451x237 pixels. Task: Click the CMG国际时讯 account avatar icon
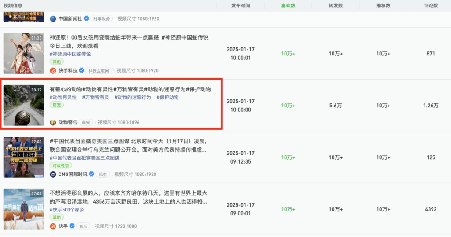coord(53,175)
